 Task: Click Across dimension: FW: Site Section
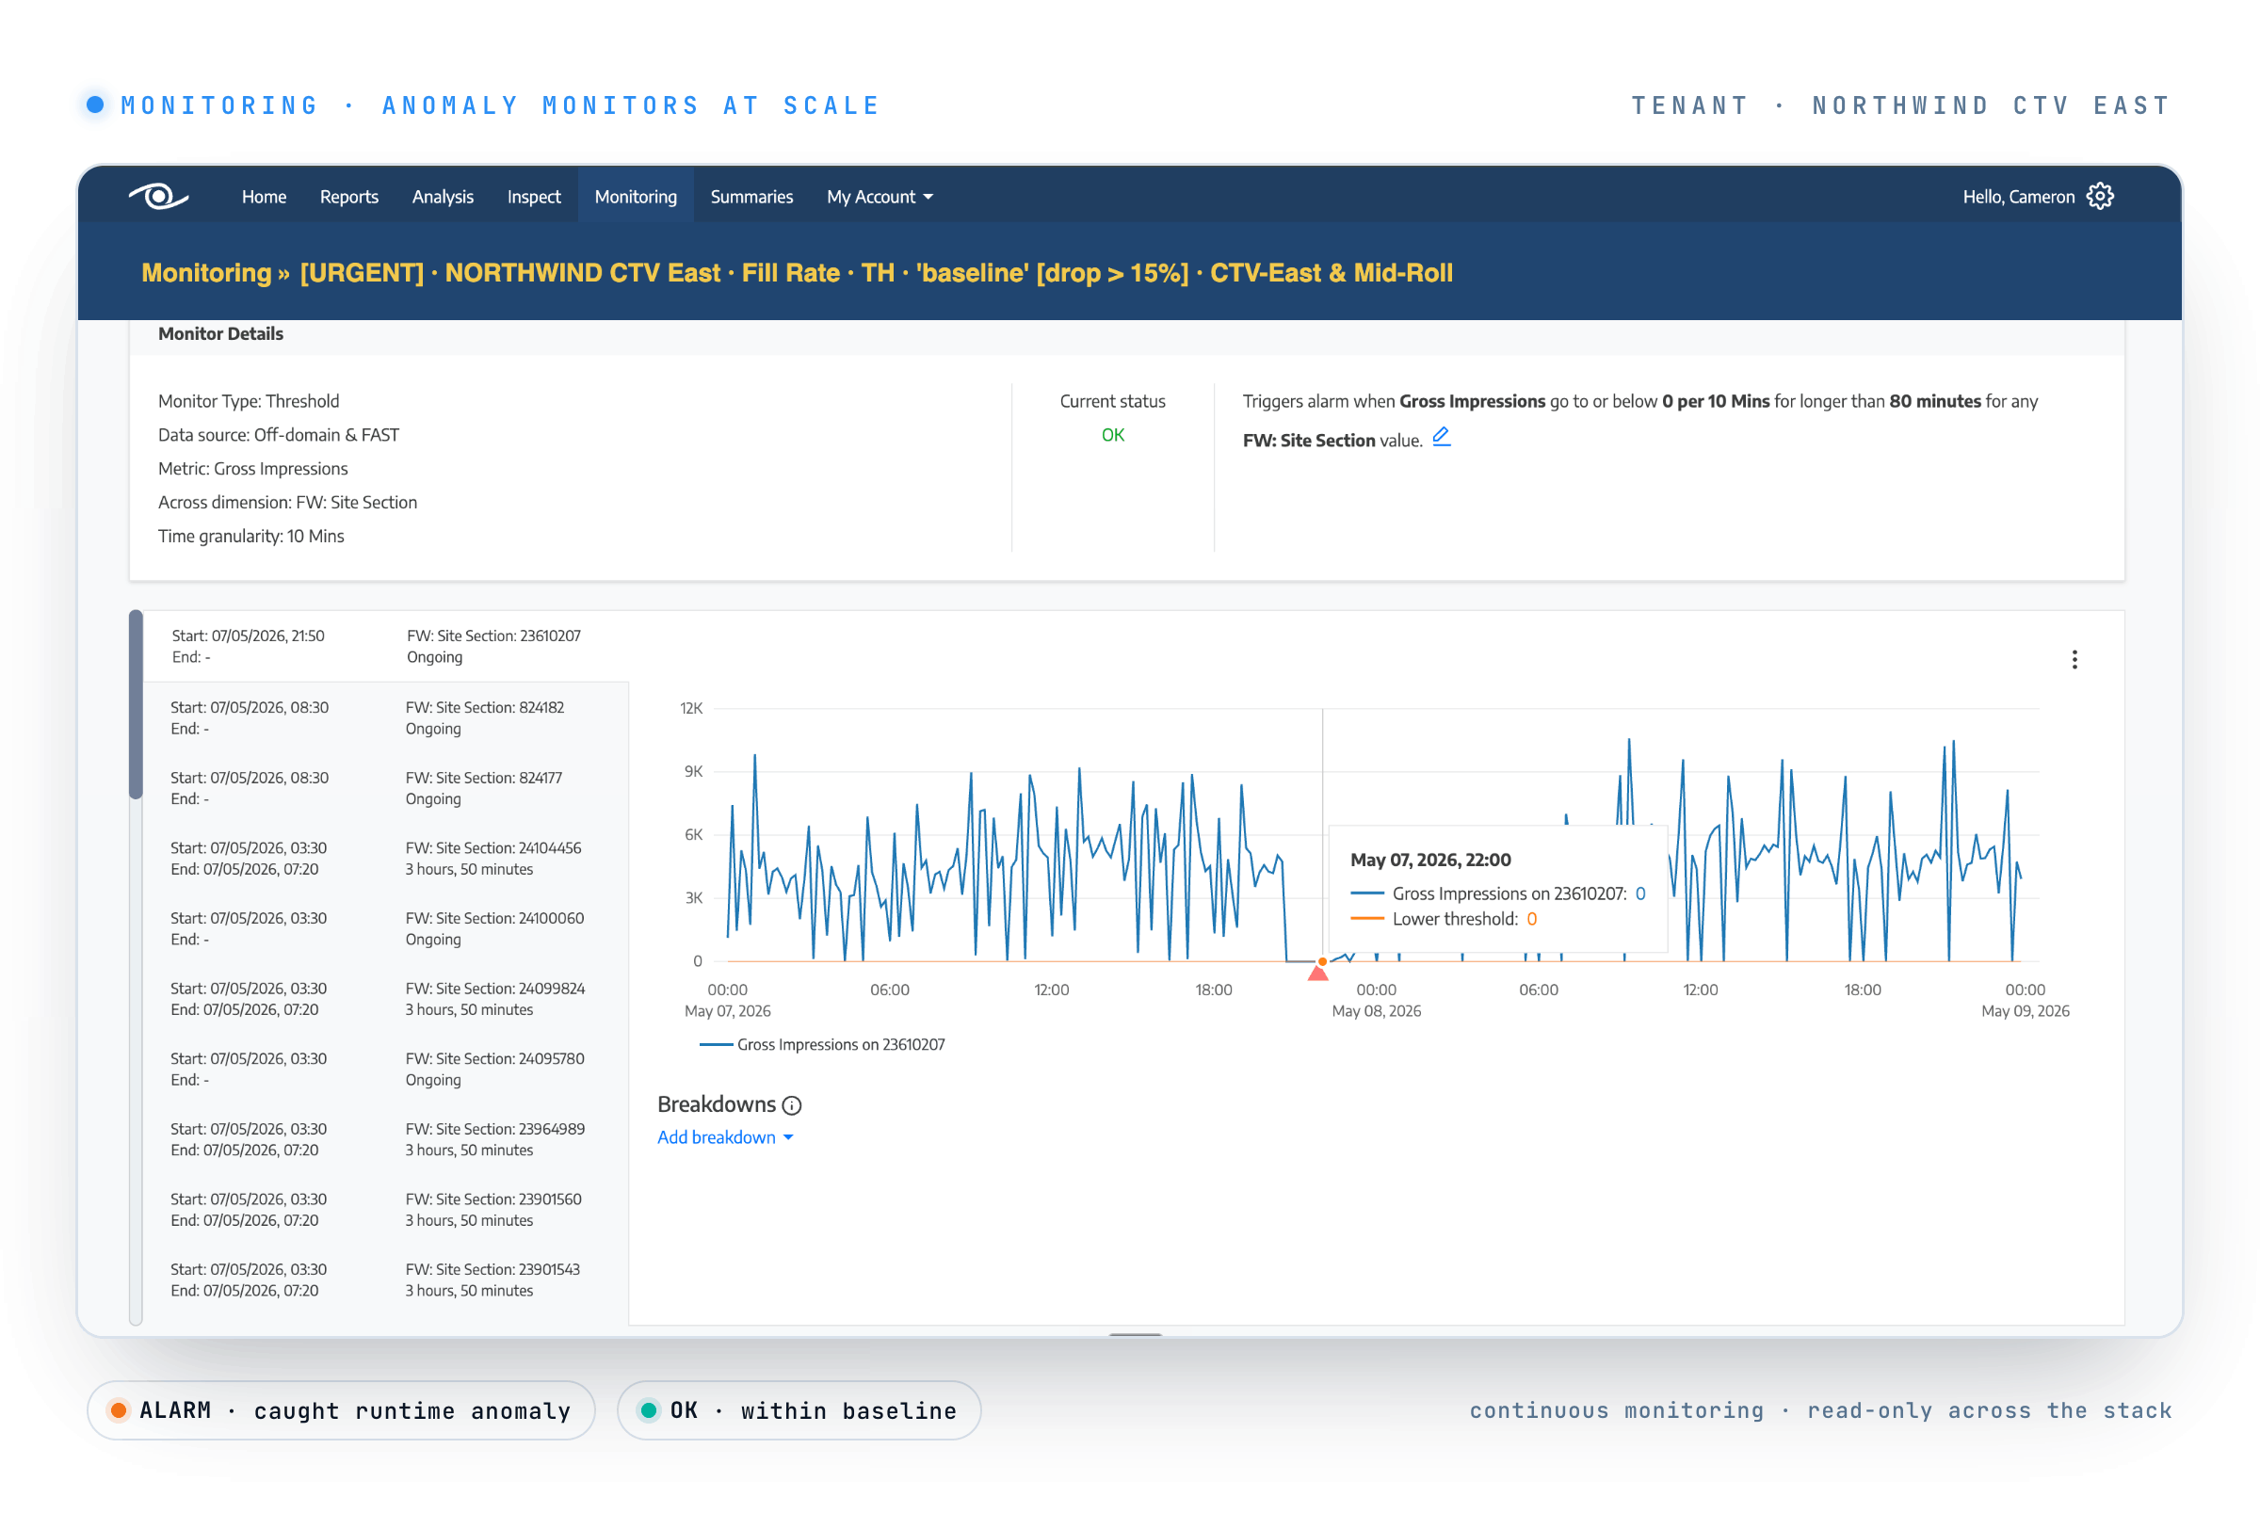pos(288,503)
